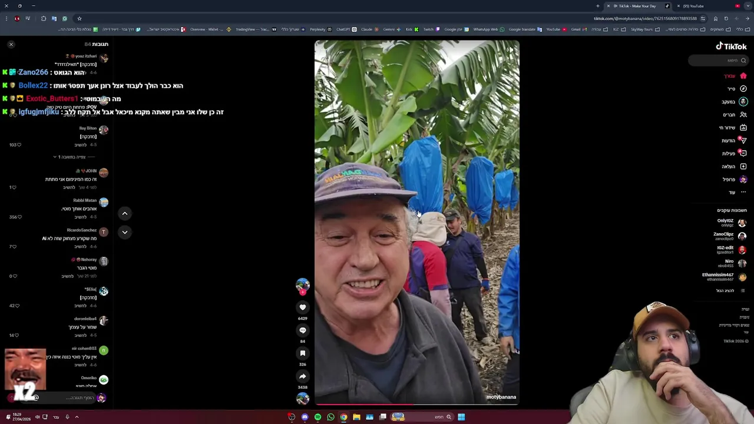Like doronleiba4's comment with 14 likes
Viewport: 754px width, 424px height.
point(17,336)
